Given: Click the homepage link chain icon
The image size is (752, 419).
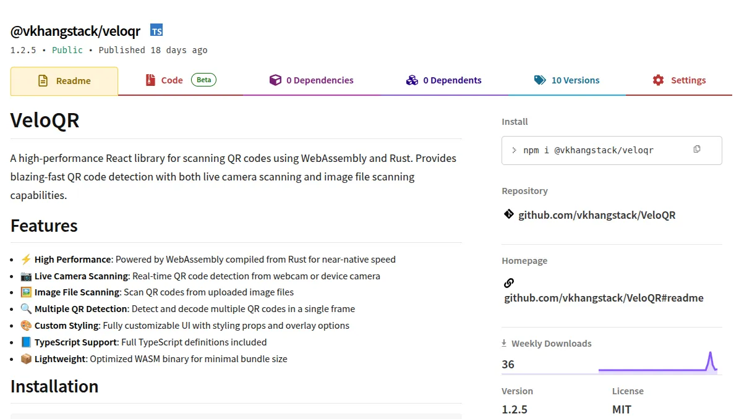Looking at the screenshot, I should point(509,283).
